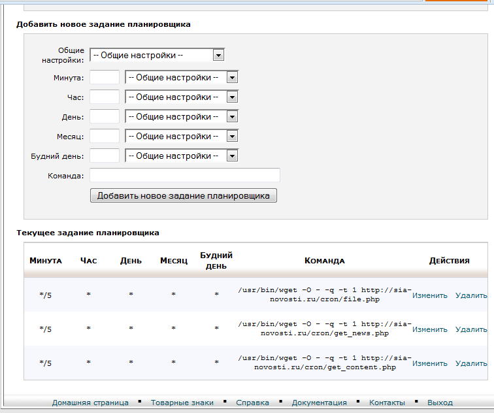
Task: Click the Месяц column header
Action: click(174, 261)
